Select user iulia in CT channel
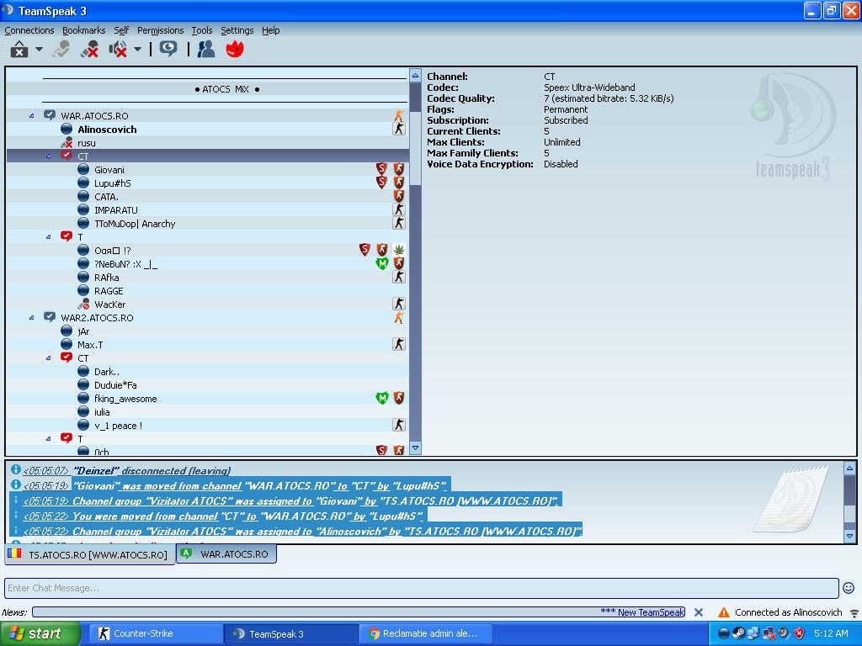 pos(102,412)
